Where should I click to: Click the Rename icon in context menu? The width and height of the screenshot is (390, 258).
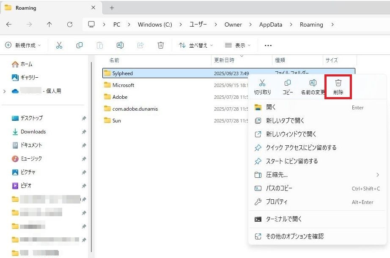[313, 83]
